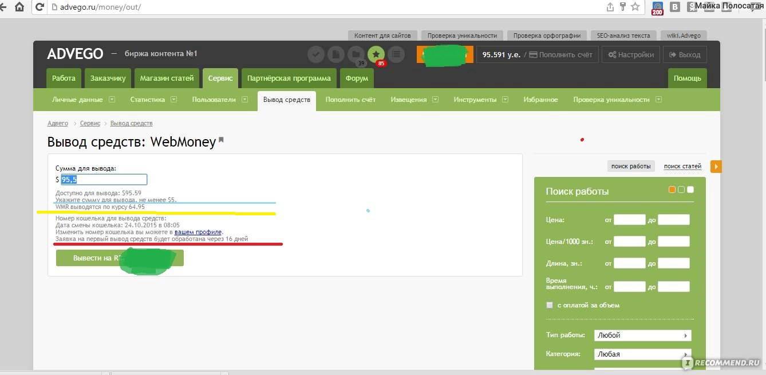Image resolution: width=766 pixels, height=375 pixels.
Task: Switch to the 'поиск работы' tab
Action: point(631,166)
